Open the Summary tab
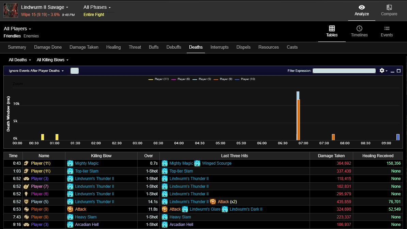The height and width of the screenshot is (229, 407). (17, 47)
